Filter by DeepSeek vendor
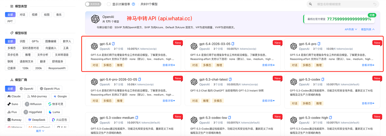This screenshot has width=386, height=136. (x=37, y=120)
